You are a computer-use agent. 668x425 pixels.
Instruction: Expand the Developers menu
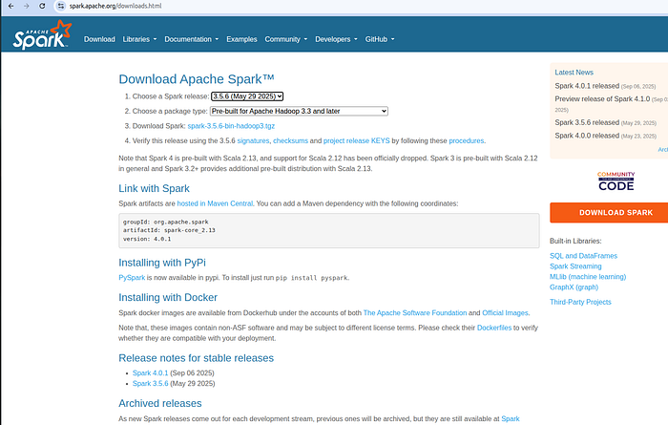point(336,39)
